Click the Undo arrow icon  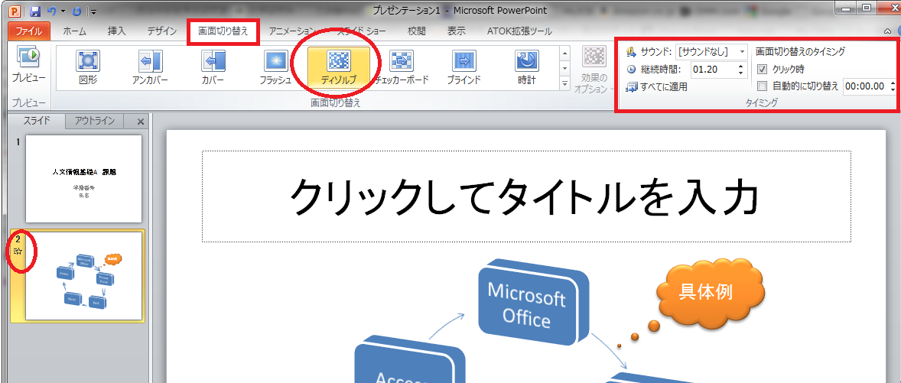click(x=52, y=11)
